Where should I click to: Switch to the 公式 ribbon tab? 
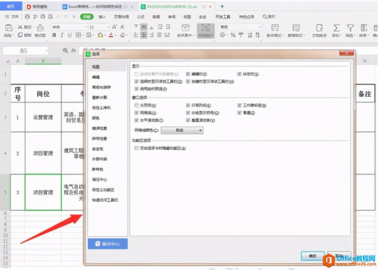(141, 17)
